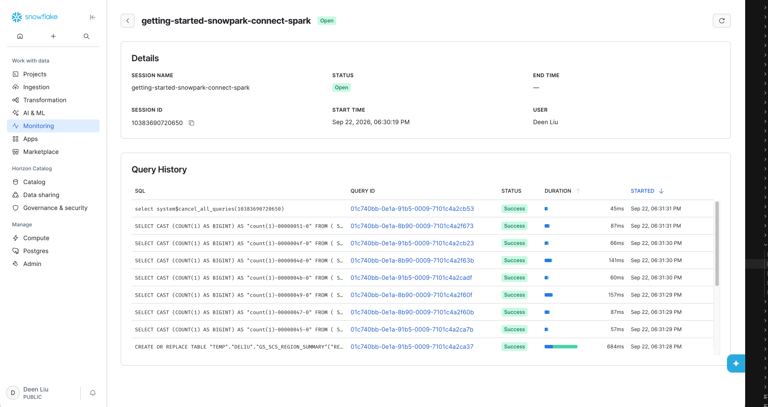Collapse the sidebar navigation panel
Viewport: 768px width, 407px height.
coord(92,17)
